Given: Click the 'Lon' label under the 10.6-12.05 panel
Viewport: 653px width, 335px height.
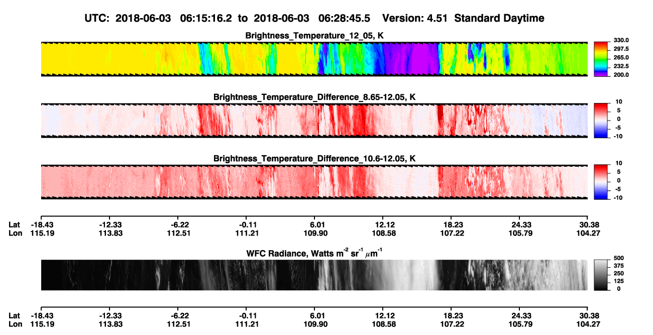Looking at the screenshot, I should pyautogui.click(x=16, y=233).
